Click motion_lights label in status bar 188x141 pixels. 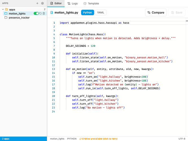pyautogui.click(x=57, y=139)
